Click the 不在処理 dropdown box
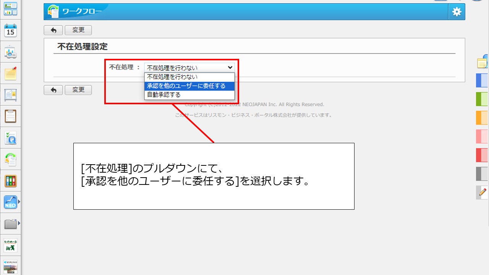Screen dimensions: 489x275 pyautogui.click(x=189, y=68)
